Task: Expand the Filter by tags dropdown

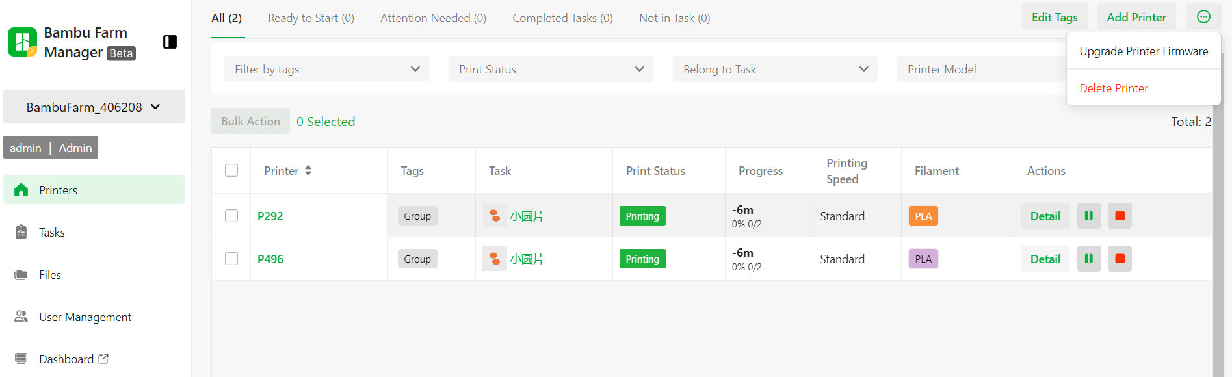Action: (326, 69)
